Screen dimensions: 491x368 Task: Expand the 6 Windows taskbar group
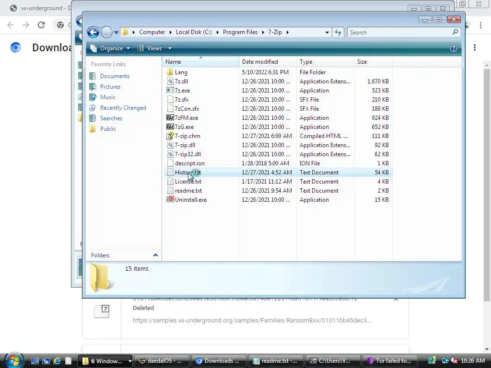click(130, 361)
